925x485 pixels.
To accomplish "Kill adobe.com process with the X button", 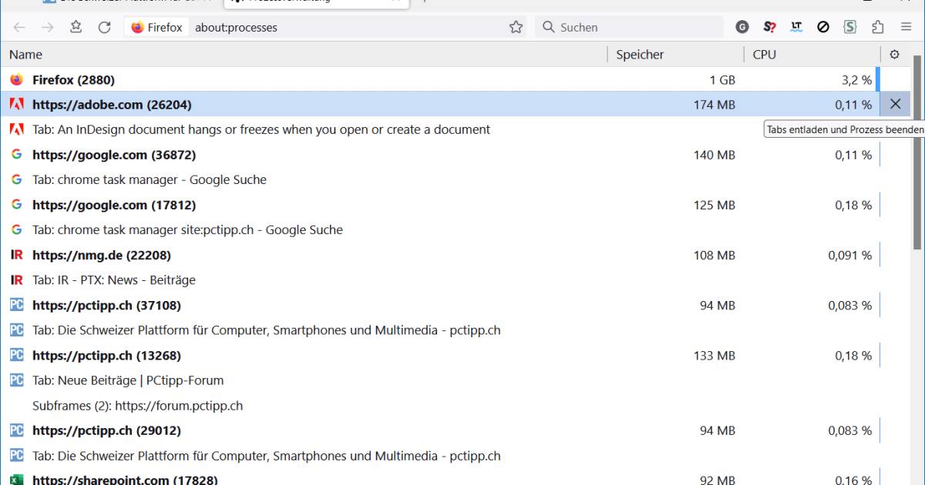I will 894,104.
